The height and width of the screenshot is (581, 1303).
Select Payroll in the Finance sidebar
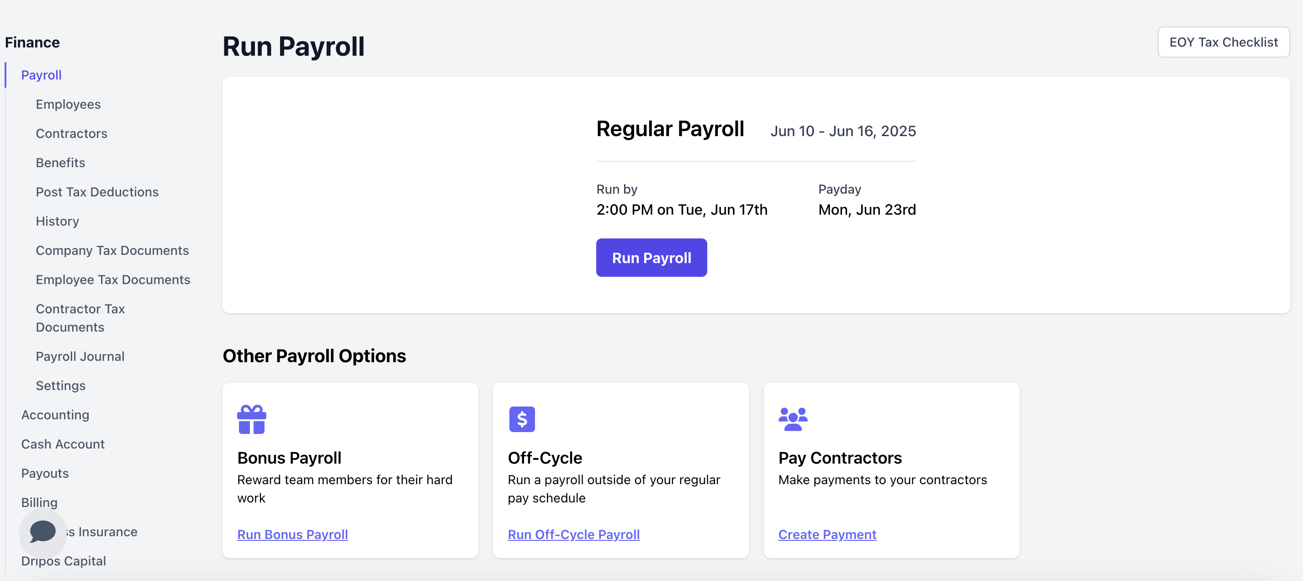point(41,75)
